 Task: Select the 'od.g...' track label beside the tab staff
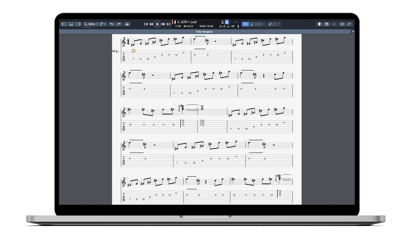116,51
